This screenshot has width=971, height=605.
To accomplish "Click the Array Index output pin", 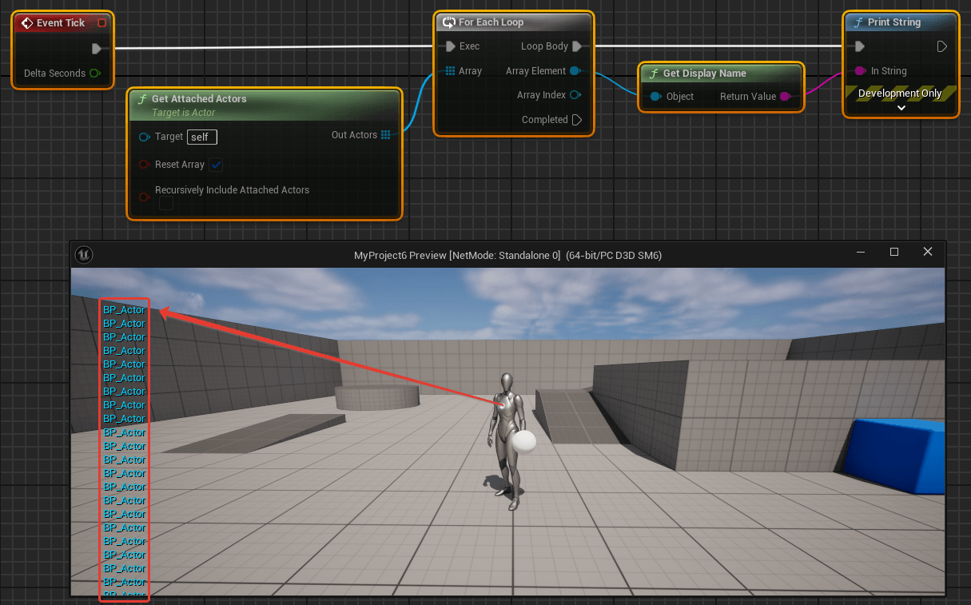I will tap(575, 95).
